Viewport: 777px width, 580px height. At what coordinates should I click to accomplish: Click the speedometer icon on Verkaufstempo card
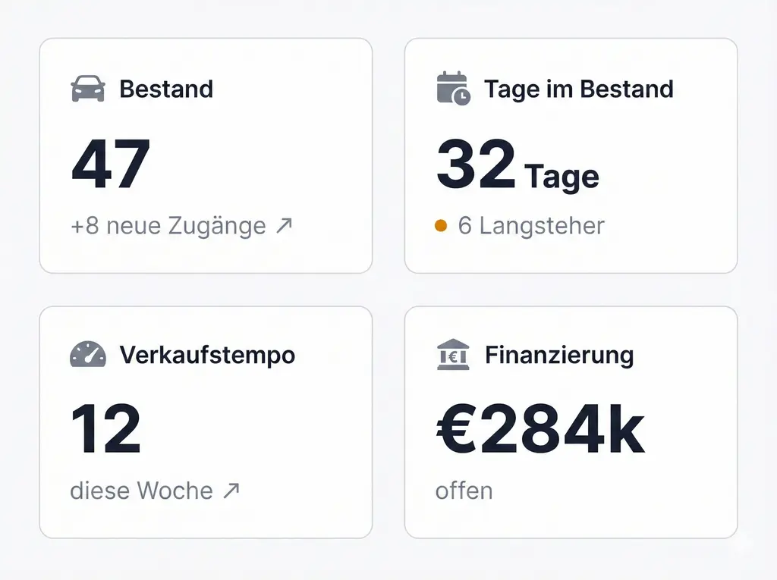87,354
